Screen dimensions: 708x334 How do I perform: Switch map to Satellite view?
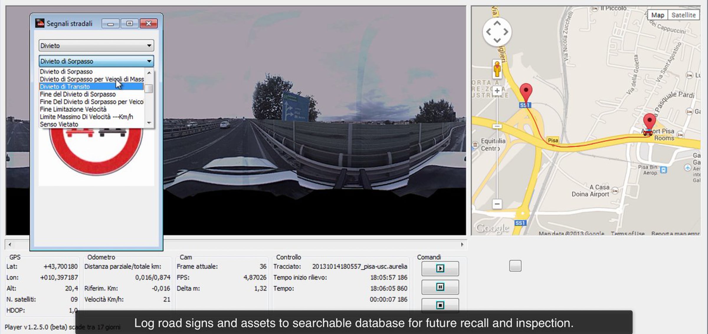click(683, 15)
